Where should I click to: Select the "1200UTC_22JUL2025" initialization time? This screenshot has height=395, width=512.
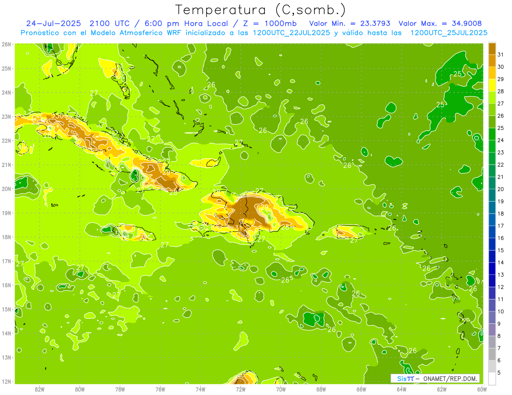pyautogui.click(x=291, y=32)
